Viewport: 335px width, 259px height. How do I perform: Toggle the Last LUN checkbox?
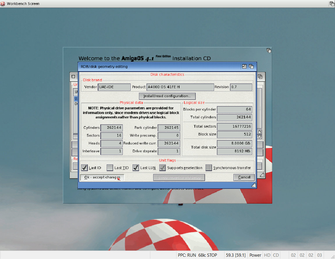[136, 168]
